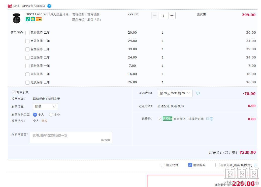Click the quantity input field showing 1
This screenshot has height=187, width=261.
[x=163, y=16]
